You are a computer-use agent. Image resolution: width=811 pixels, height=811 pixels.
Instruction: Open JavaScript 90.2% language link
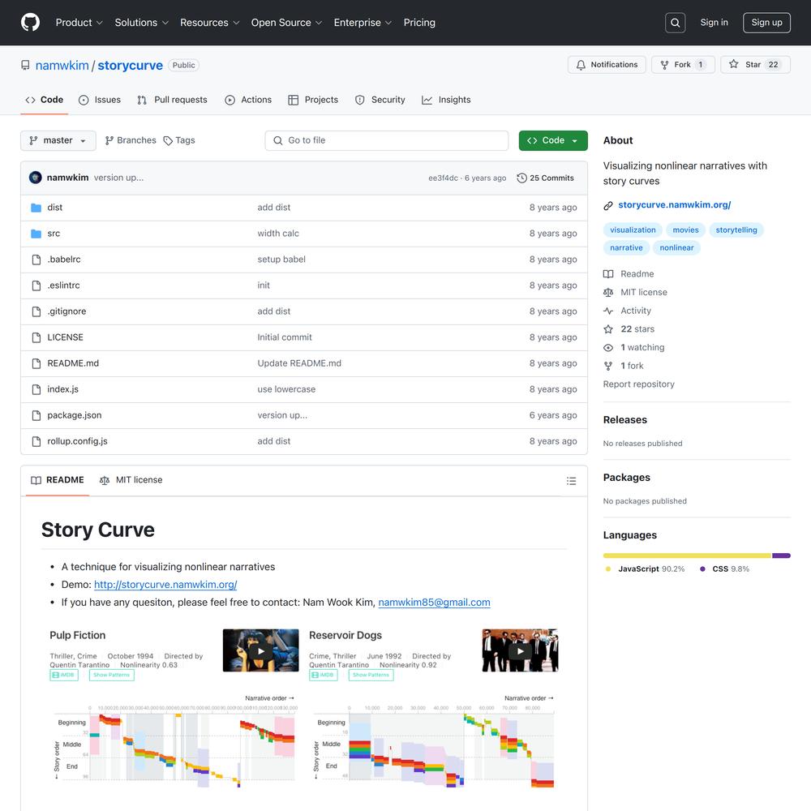(645, 569)
